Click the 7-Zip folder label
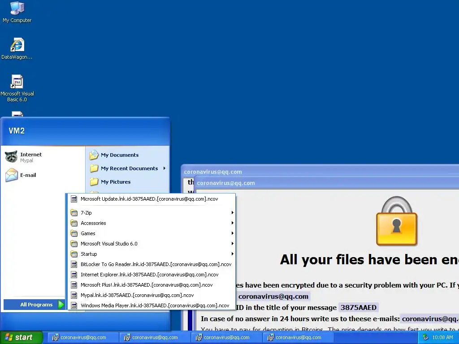Screen dimensions: 459x344 [x=86, y=213]
